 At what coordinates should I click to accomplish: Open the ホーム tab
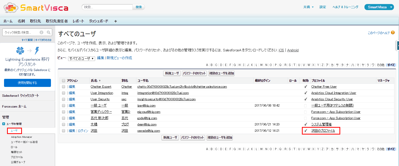coord(8,21)
